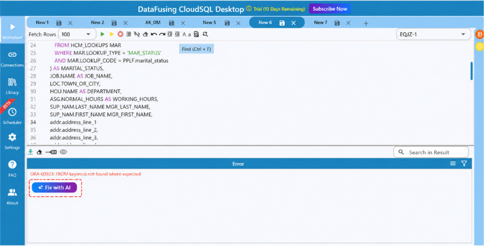This screenshot has height=246, width=484.
Task: Click the SQL editor vertical scrollbar
Action: tap(471, 71)
